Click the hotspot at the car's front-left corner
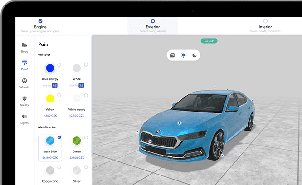The height and width of the screenshot is (185, 302). tap(137, 131)
